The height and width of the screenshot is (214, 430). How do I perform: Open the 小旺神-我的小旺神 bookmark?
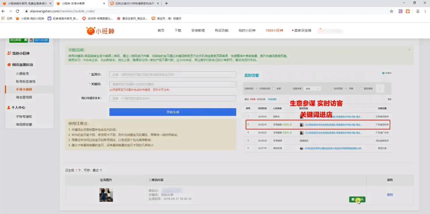[x=30, y=19]
